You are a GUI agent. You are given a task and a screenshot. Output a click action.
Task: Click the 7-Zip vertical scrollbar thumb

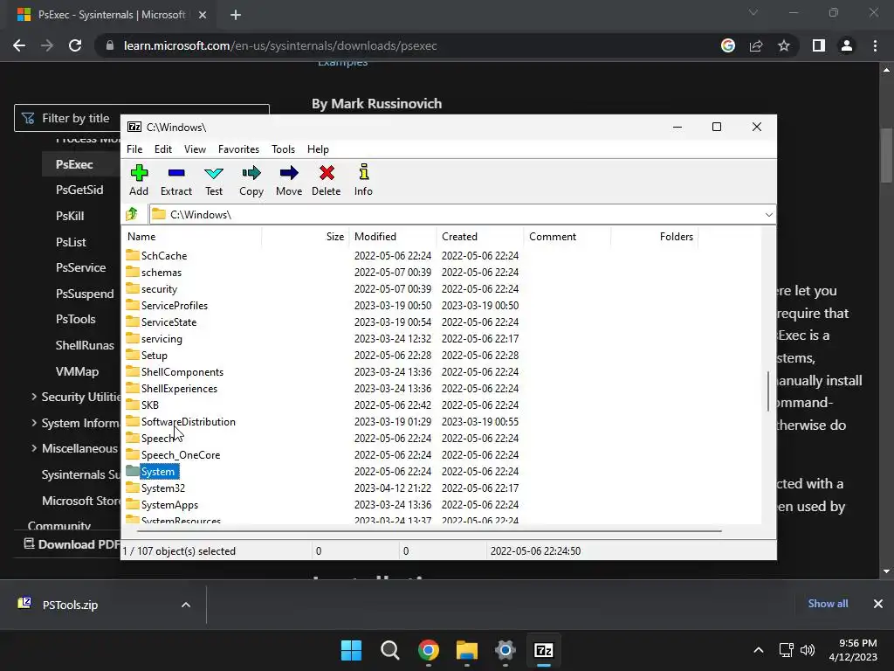click(768, 391)
